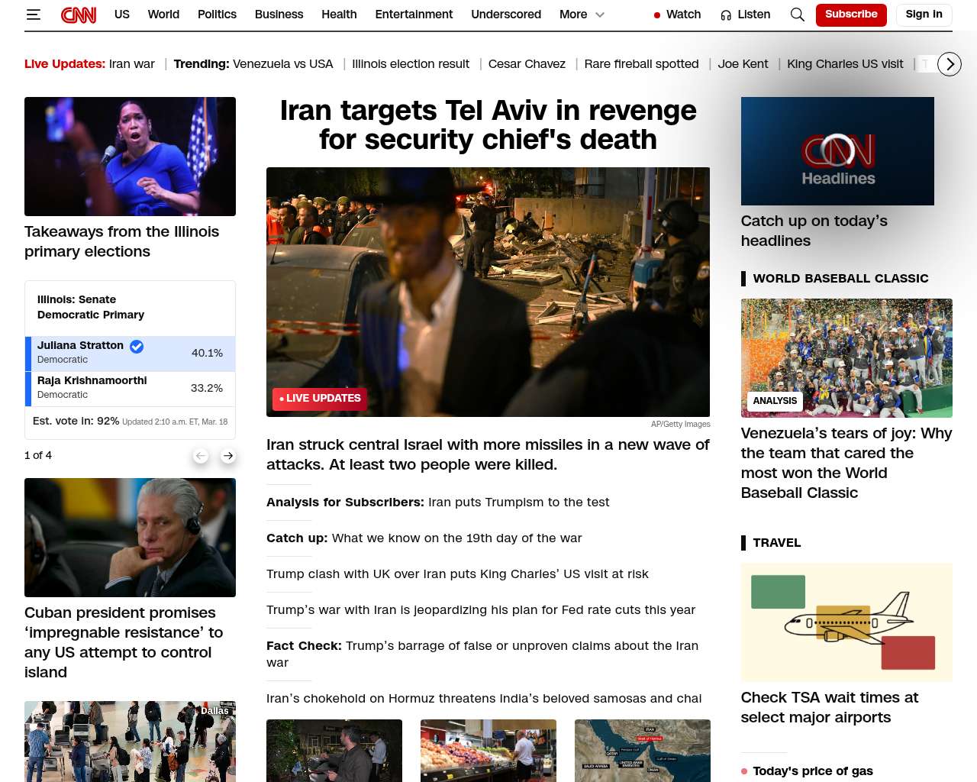Open the Underscored section
The image size is (977, 782).
506,15
